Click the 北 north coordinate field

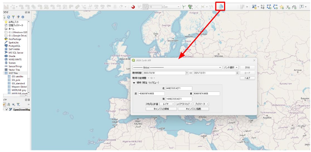pyautogui.click(x=179, y=88)
